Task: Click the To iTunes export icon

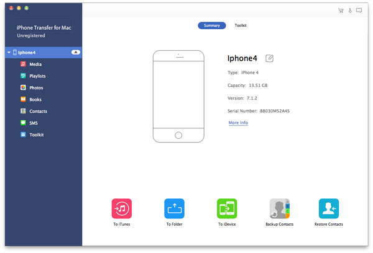Action: (x=122, y=208)
